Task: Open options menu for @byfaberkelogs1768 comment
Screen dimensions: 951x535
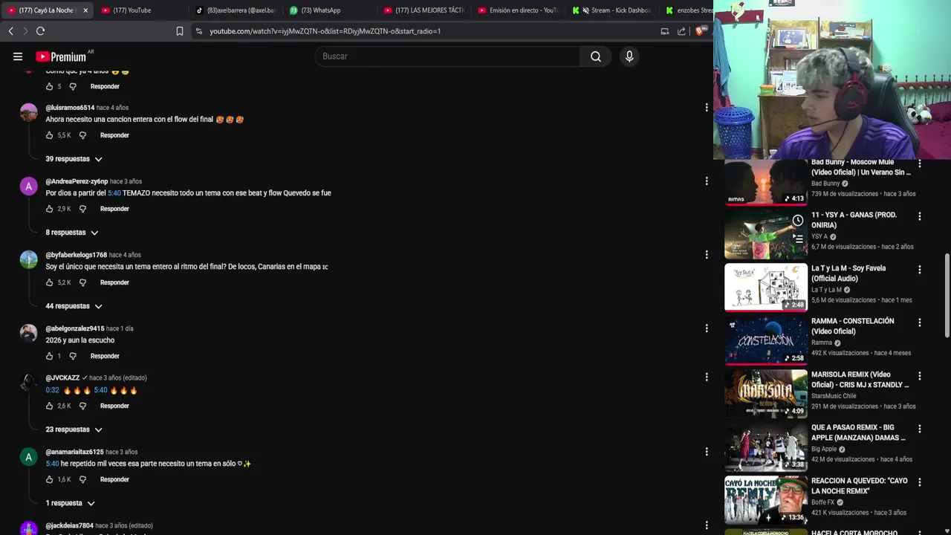Action: (x=707, y=255)
